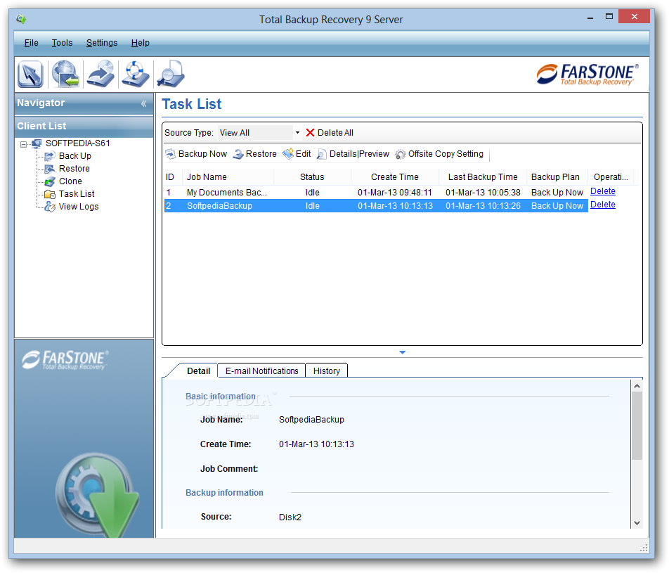The image size is (669, 573).
Task: Open the File menu
Action: click(31, 43)
